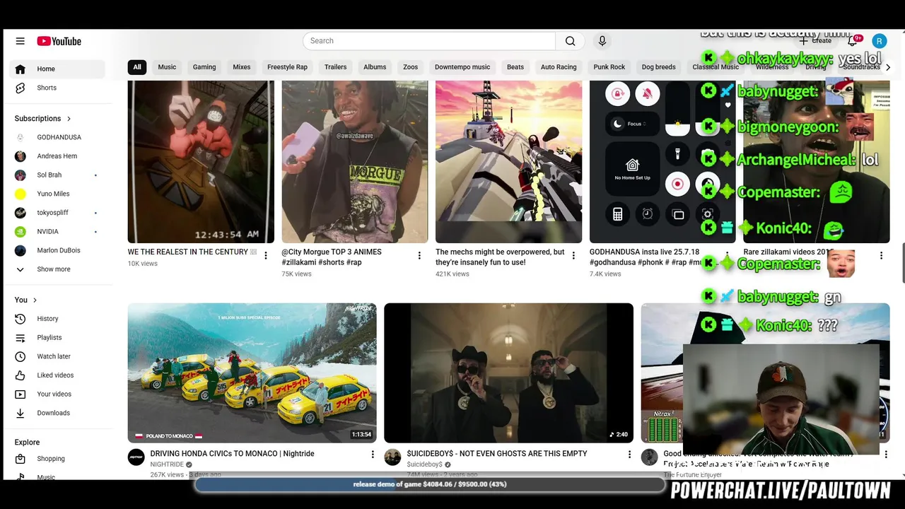Play the City Morgue top animes short
The height and width of the screenshot is (509, 905).
[355, 162]
